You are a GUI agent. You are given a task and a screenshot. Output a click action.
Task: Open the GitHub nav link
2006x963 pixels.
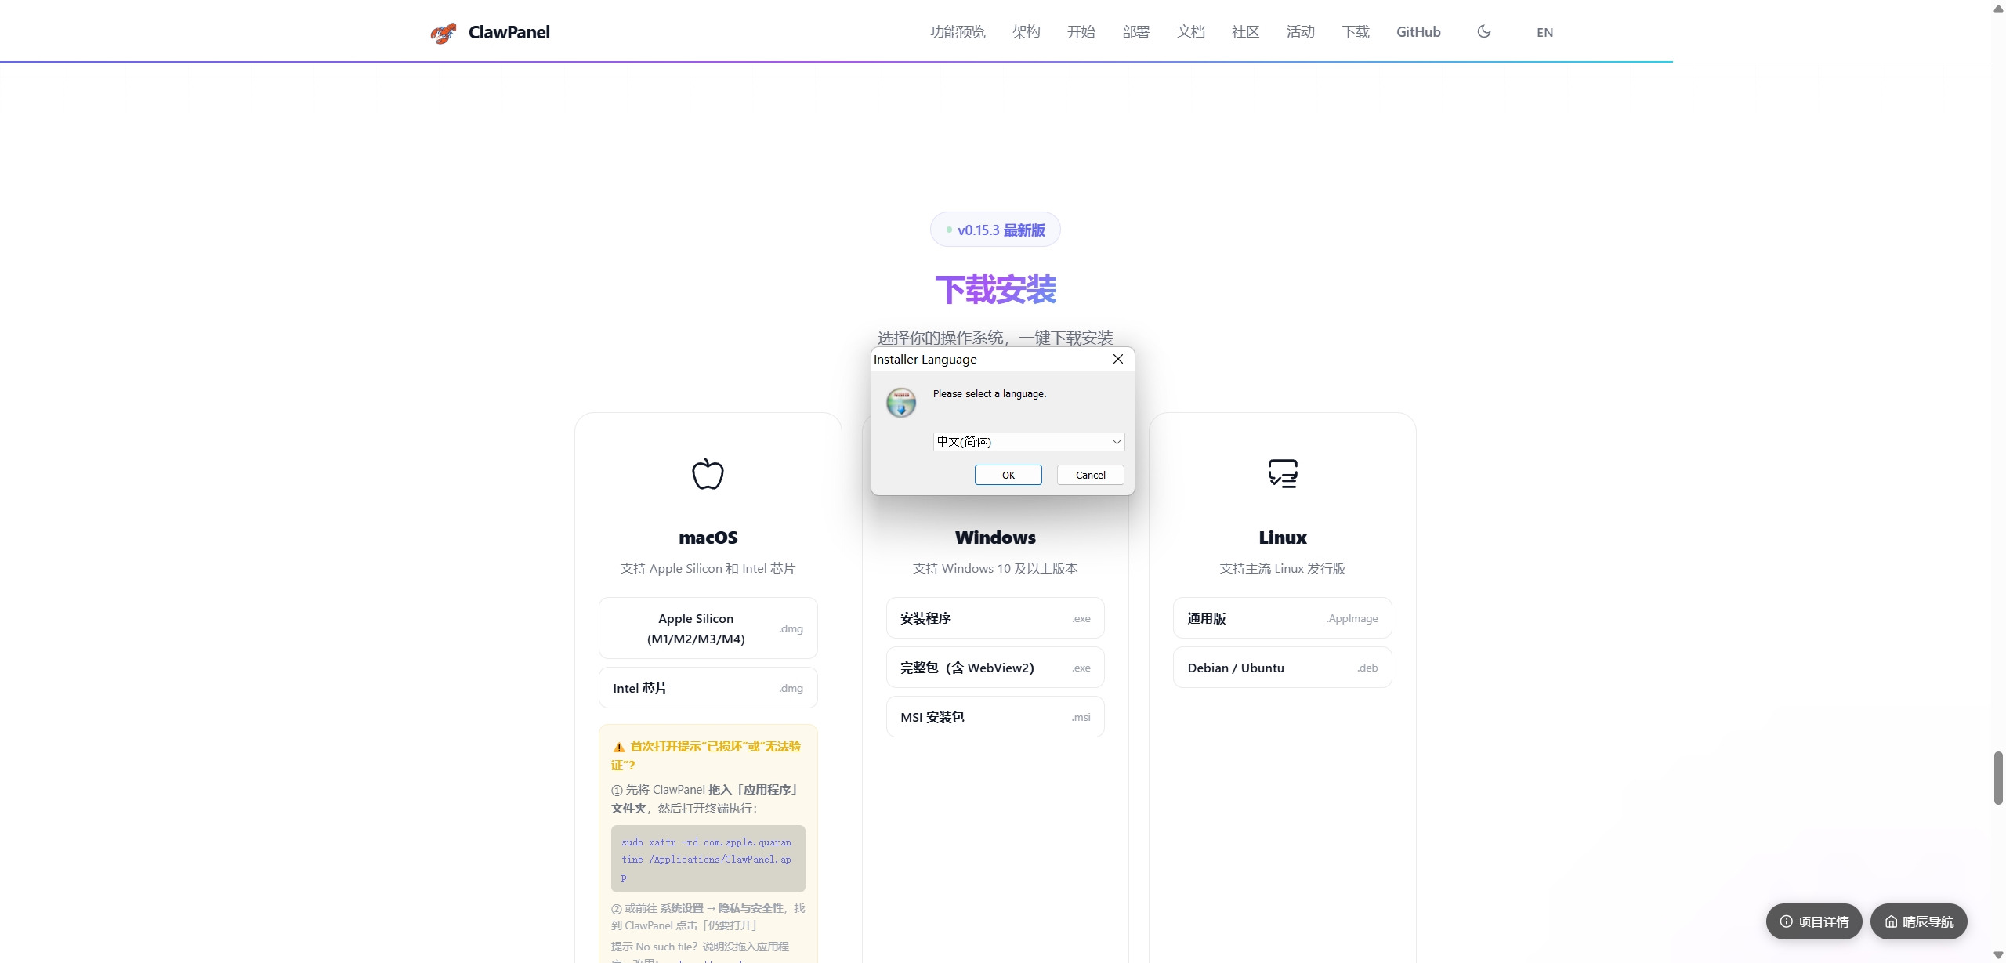click(1418, 32)
